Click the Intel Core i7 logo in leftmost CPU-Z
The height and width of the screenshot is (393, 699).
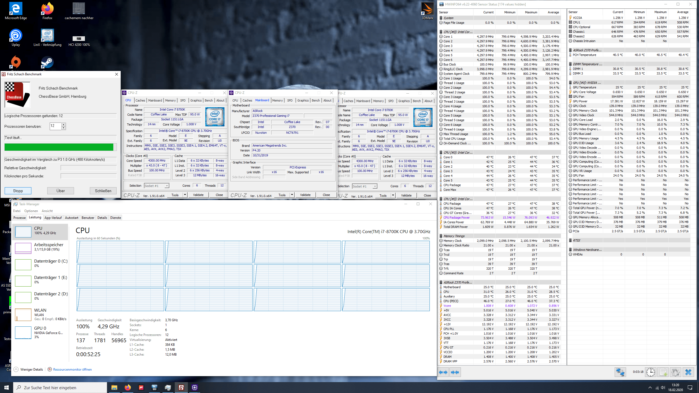point(215,117)
